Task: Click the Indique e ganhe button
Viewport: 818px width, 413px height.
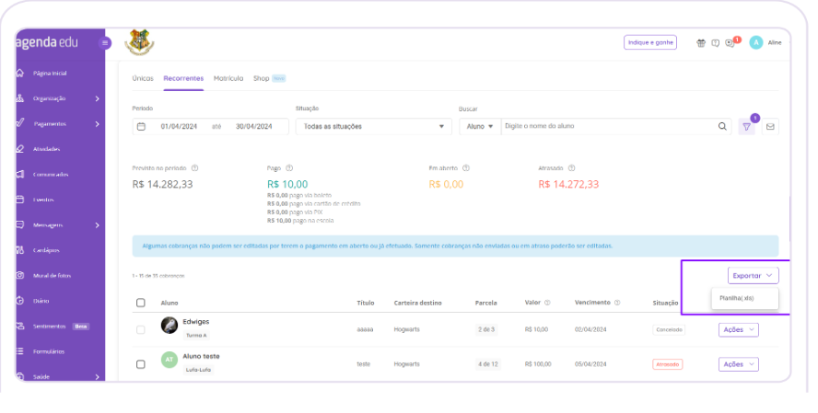Action: 649,42
